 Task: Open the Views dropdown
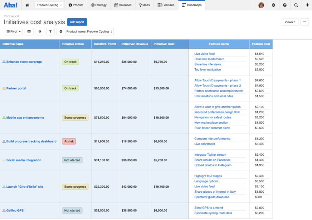[290, 22]
